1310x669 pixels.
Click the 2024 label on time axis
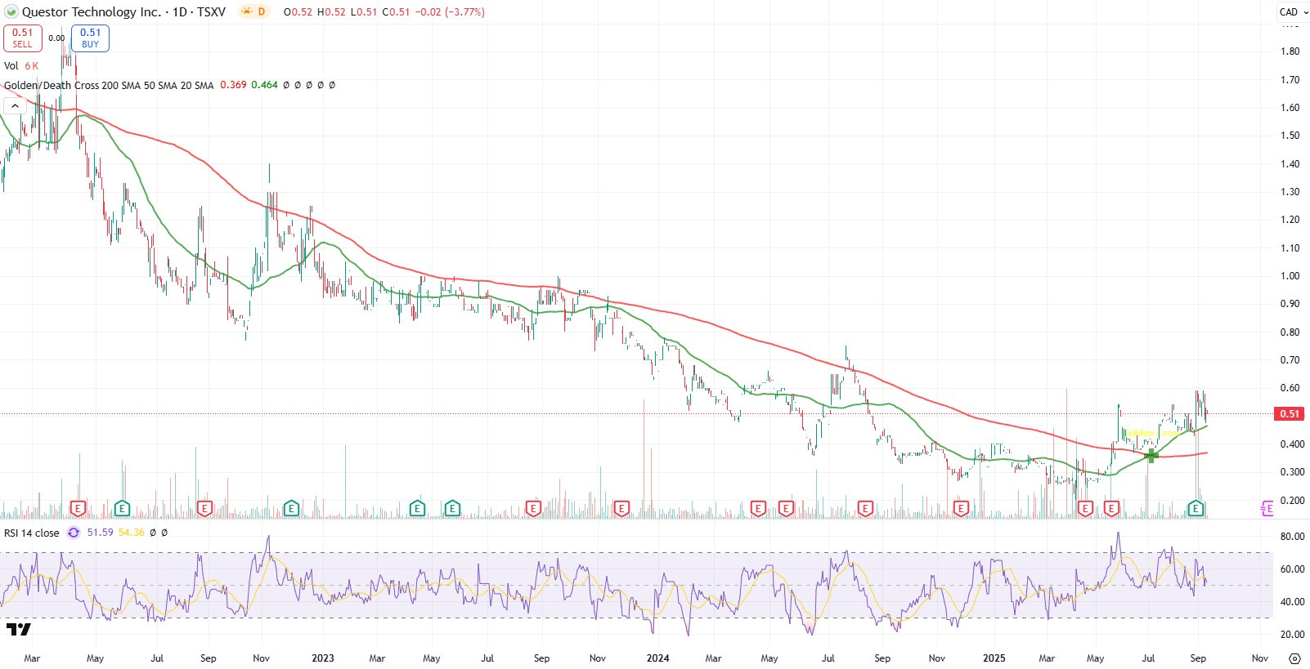657,658
